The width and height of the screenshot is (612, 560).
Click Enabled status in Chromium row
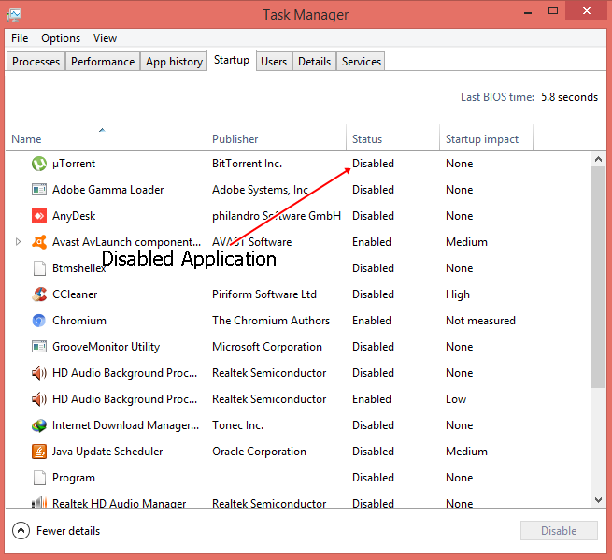pos(372,321)
